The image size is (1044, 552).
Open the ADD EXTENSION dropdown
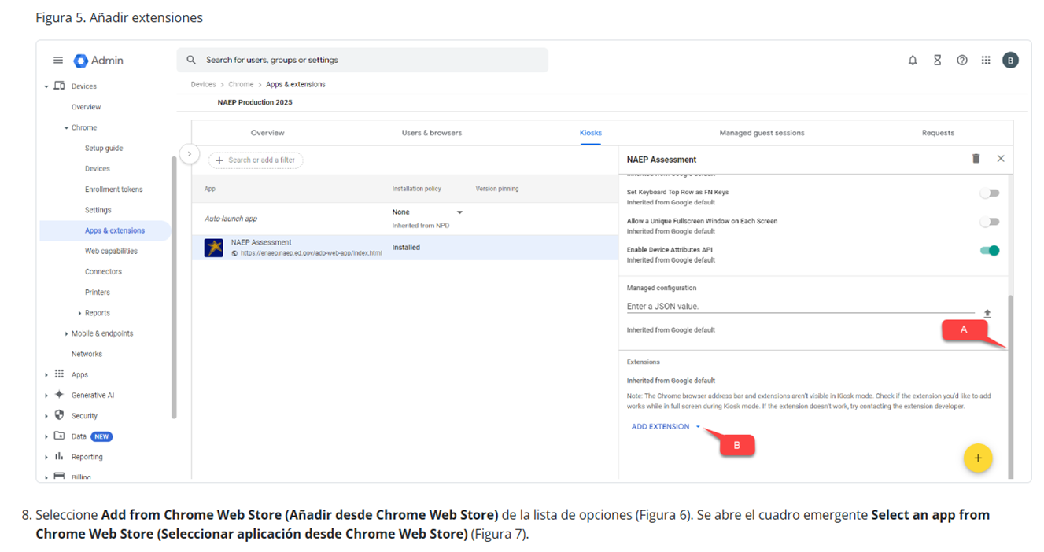(666, 427)
